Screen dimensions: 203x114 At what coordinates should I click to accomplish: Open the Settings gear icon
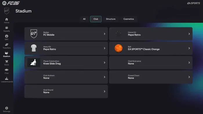tap(7, 108)
